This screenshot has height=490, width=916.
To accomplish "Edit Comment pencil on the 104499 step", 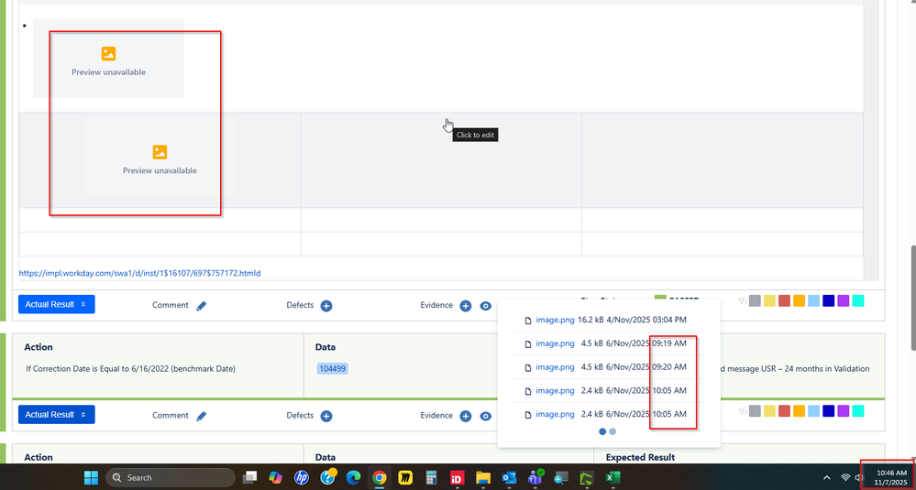I will pyautogui.click(x=202, y=416).
